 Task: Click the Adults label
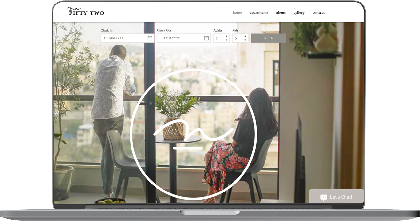[x=218, y=30]
